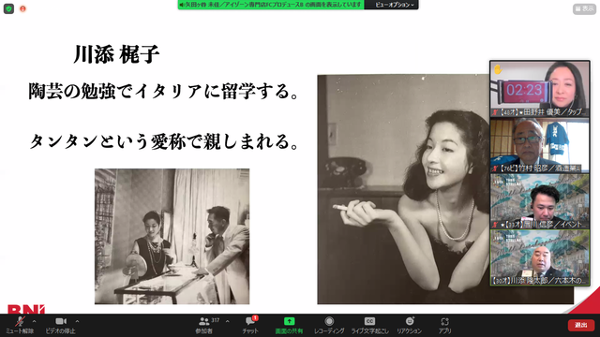Image resolution: width=600 pixels, height=337 pixels.
Task: Click the small photo of couple at counter
Action: 172,236
